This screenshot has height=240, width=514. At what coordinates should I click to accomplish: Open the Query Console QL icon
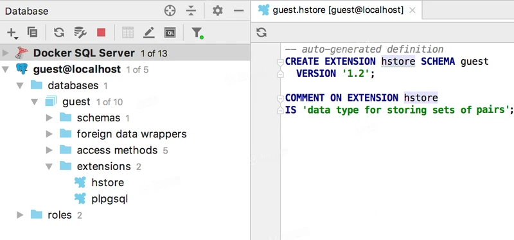170,33
